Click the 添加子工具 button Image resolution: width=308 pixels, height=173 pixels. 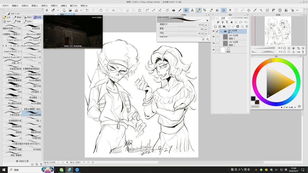[x=22, y=161]
